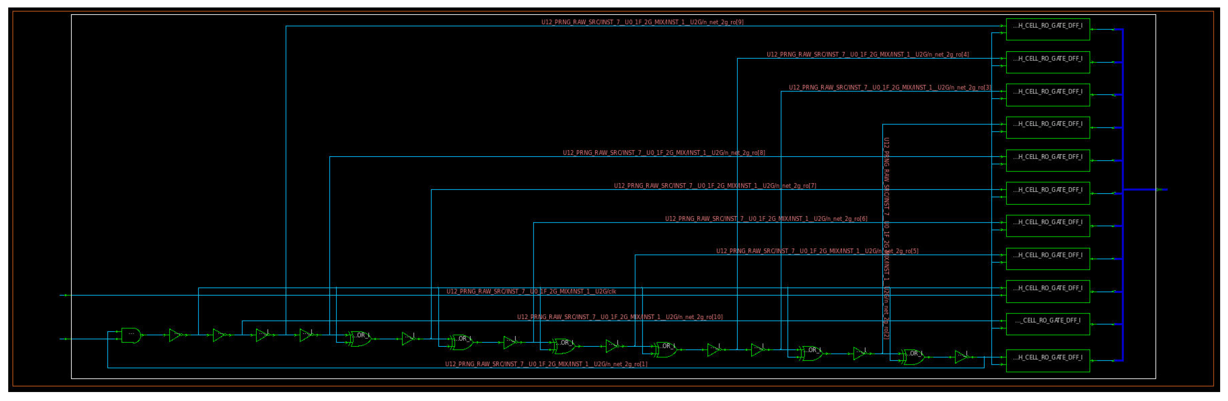This screenshot has width=1228, height=401.
Task: Select net label ending 'n_net_2g_ro[3]'
Action: pyautogui.click(x=889, y=87)
